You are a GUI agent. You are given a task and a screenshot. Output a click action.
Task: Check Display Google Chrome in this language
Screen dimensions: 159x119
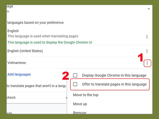tap(75, 75)
